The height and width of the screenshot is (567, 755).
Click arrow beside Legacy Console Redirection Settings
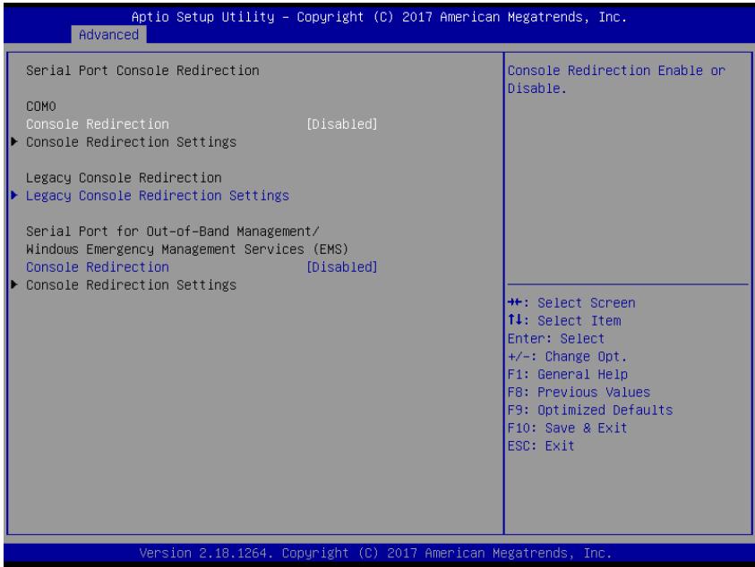(x=14, y=195)
